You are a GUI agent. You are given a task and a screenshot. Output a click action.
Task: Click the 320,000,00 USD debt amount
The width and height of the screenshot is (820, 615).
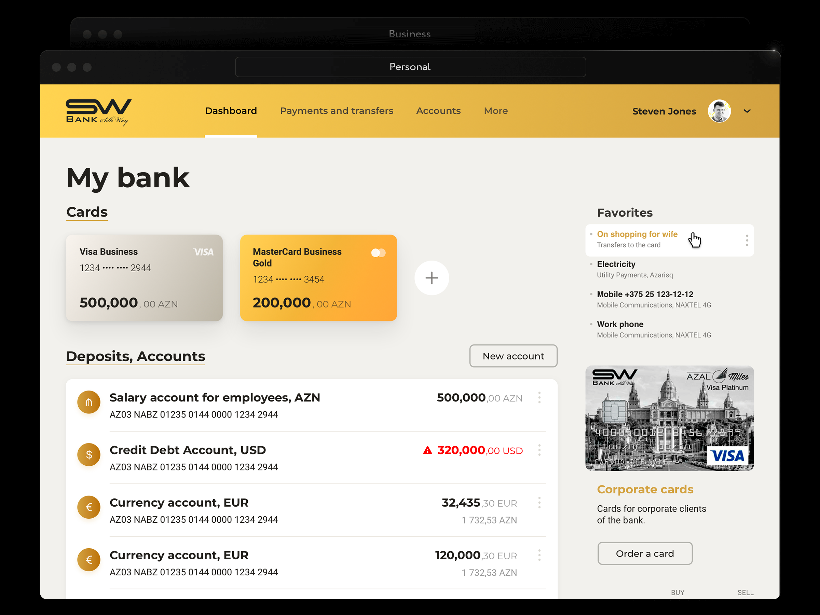point(480,450)
